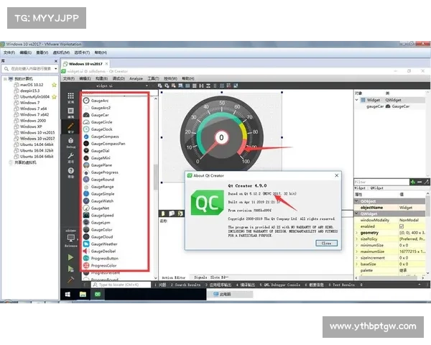Switch to Signals Slots Editor tab
431x345 pixels.
[211, 277]
